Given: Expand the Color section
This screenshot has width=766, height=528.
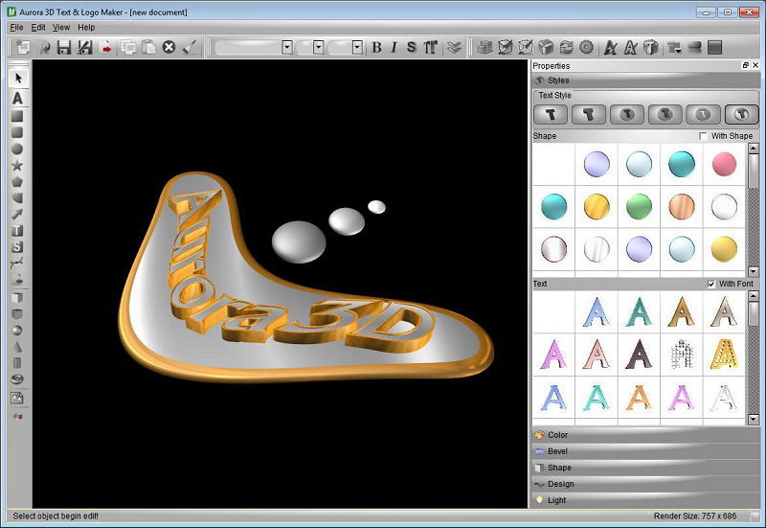Looking at the screenshot, I should coord(557,435).
